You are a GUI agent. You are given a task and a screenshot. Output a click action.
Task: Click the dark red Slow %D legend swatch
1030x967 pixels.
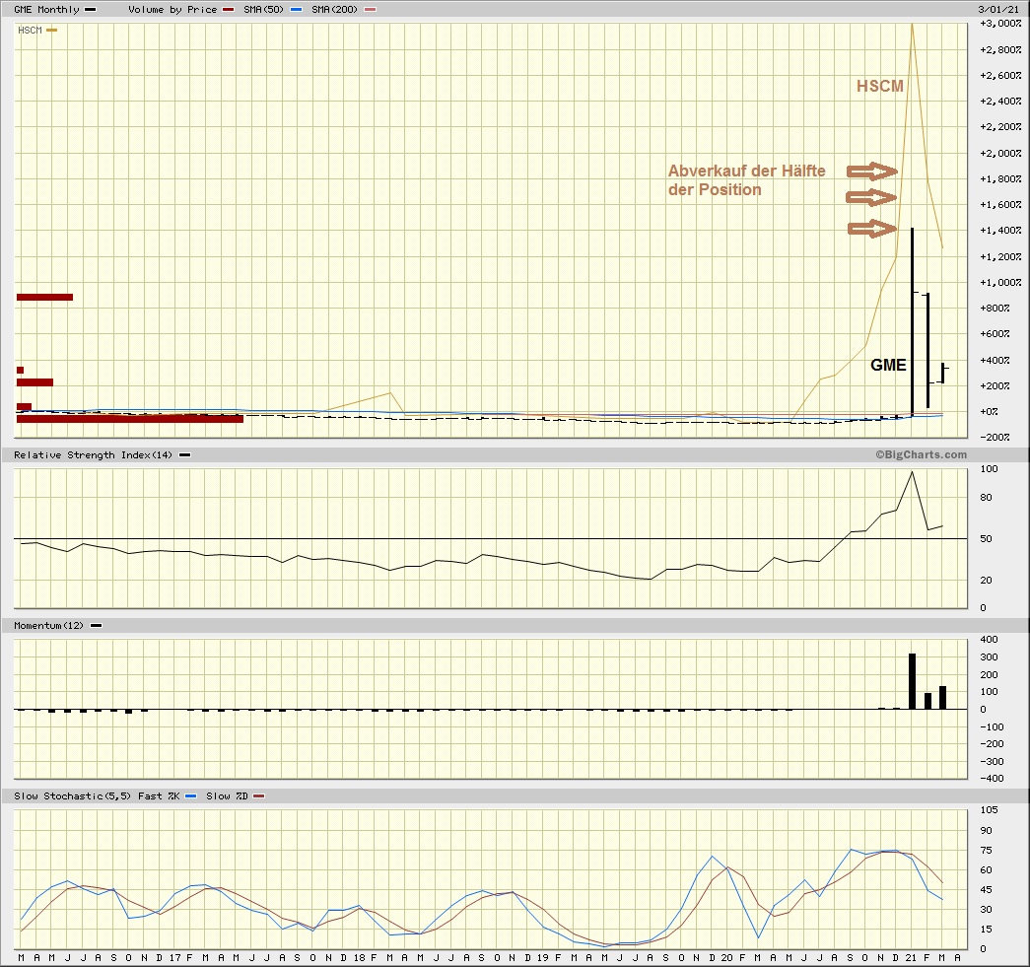tap(259, 796)
